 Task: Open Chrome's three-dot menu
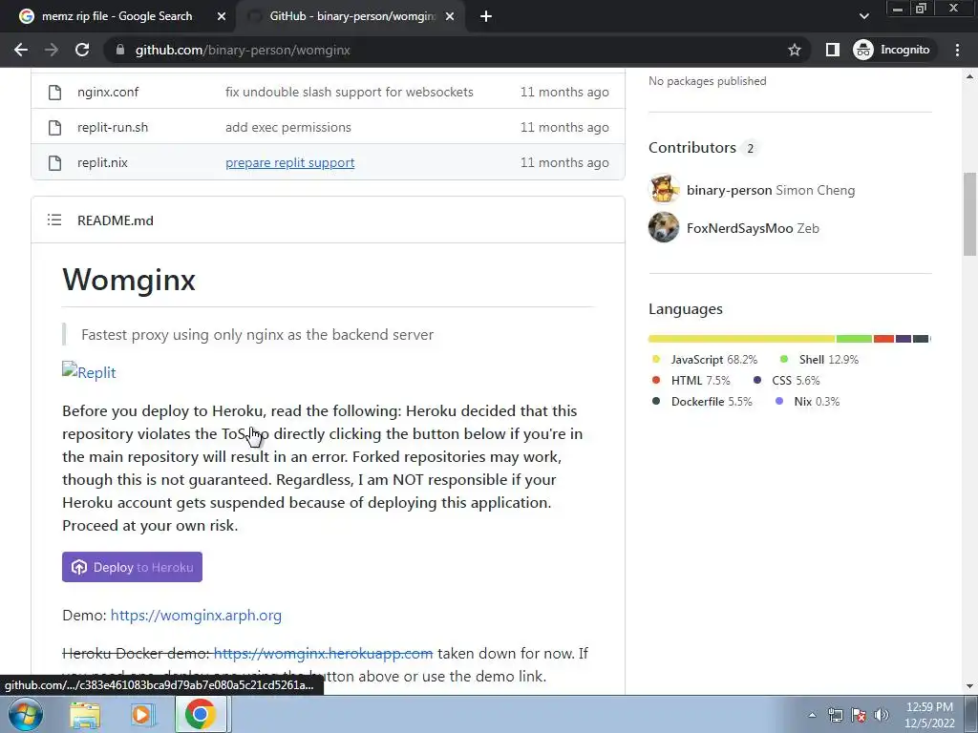957,50
